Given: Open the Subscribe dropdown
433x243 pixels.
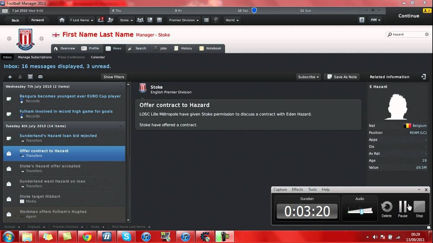Looking at the screenshot, I should tap(309, 77).
